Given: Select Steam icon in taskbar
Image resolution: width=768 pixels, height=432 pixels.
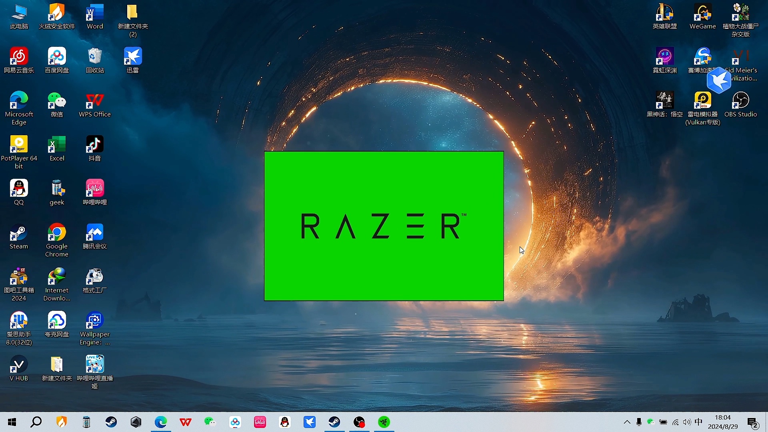Looking at the screenshot, I should point(111,422).
